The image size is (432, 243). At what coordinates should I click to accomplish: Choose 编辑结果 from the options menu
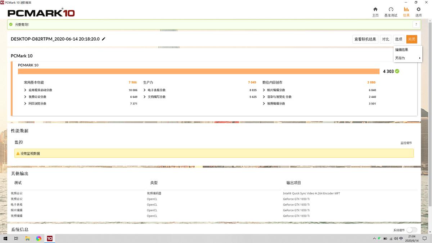pos(401,50)
